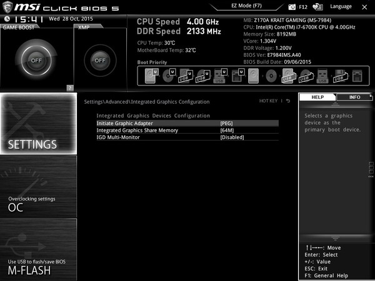Click the Memory Size 8192MB line
375x281 pixels.
[x=269, y=34]
